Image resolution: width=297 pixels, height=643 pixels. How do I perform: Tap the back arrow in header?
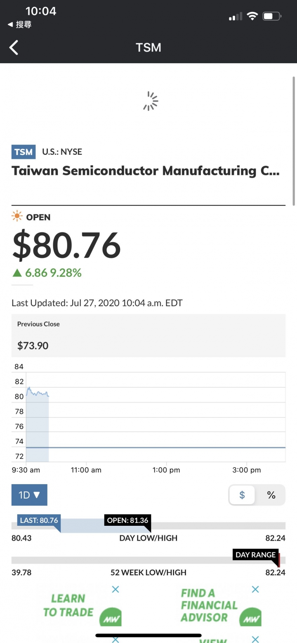coord(14,47)
